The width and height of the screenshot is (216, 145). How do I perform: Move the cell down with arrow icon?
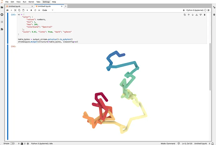pos(193,15)
